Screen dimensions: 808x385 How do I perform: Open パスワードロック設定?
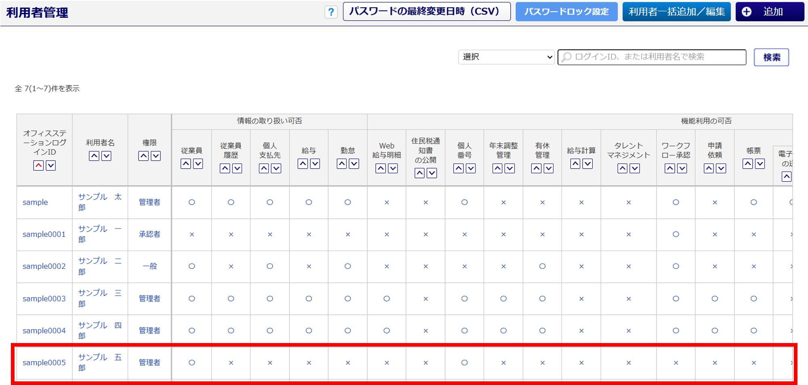(566, 12)
